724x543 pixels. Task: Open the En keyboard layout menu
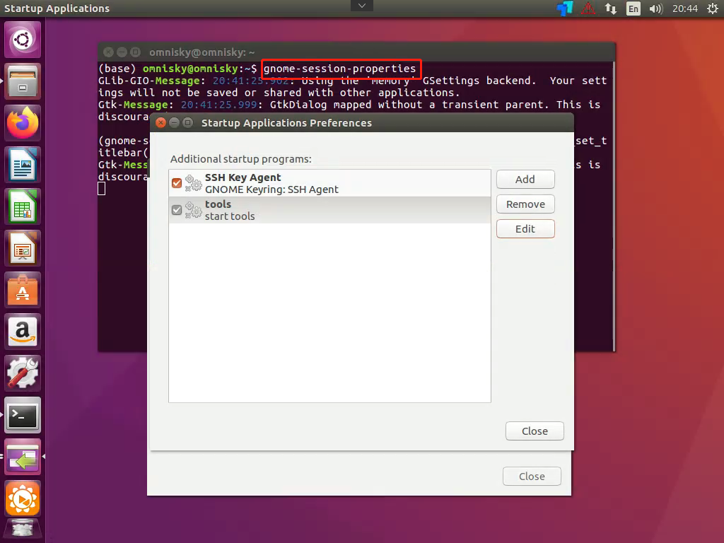click(x=633, y=8)
